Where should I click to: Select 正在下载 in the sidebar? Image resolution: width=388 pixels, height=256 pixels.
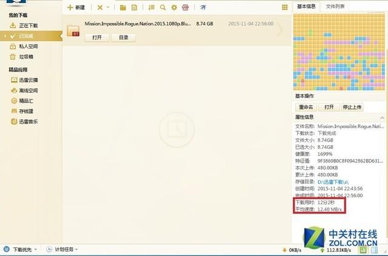pos(28,25)
